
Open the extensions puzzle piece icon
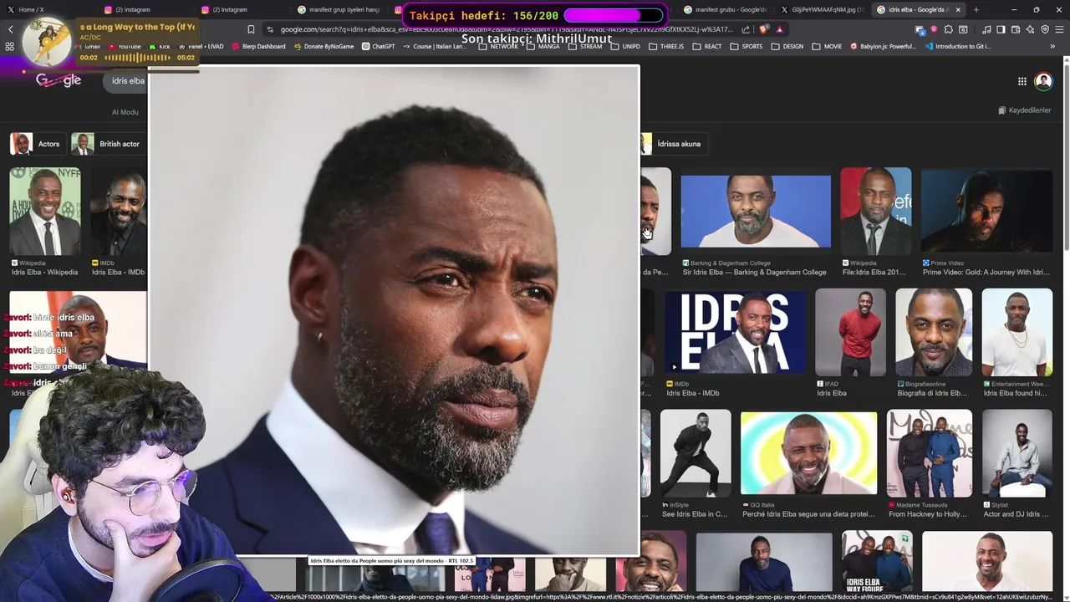point(948,29)
